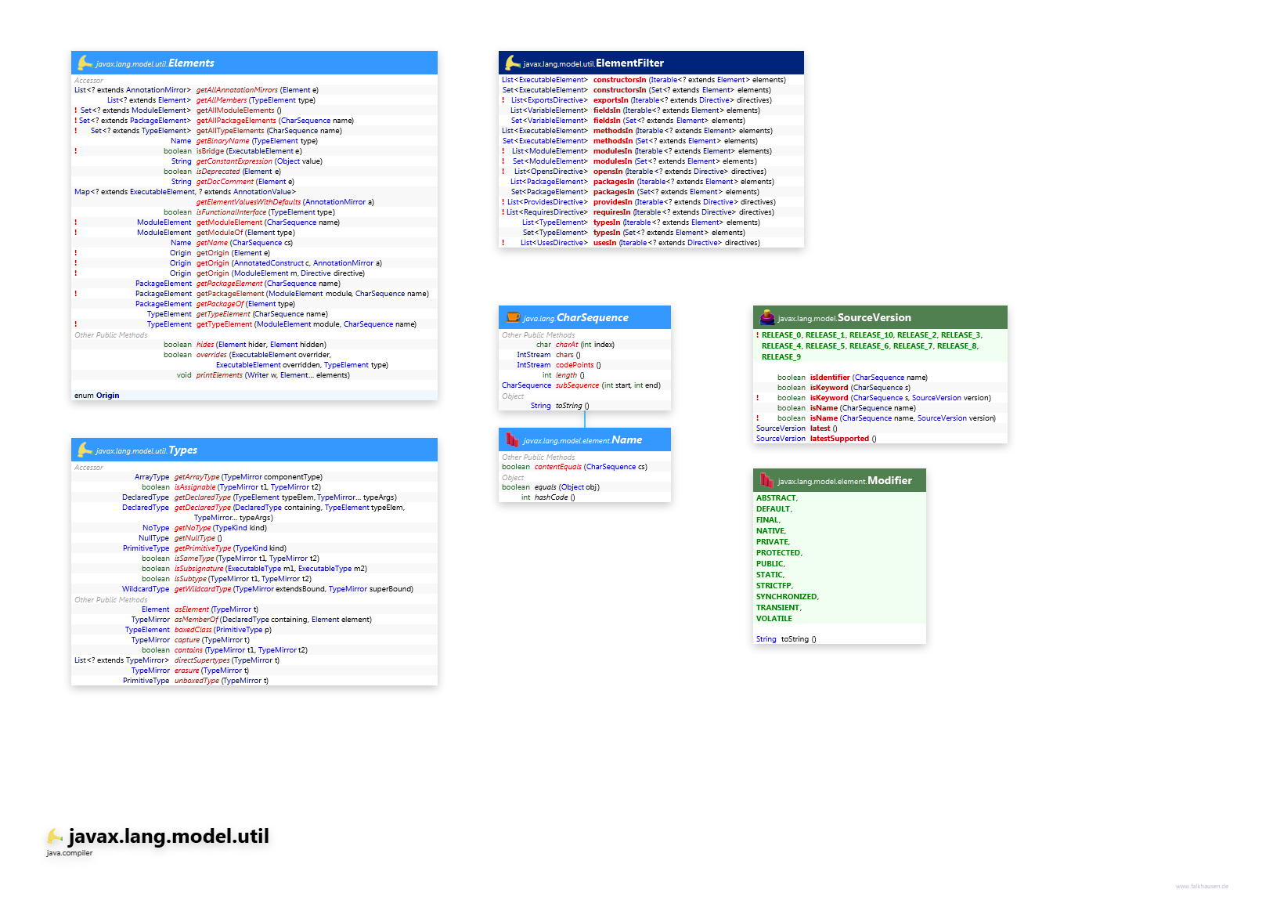Select exportsIn method in ElementFilter
The image size is (1273, 922).
click(x=611, y=100)
